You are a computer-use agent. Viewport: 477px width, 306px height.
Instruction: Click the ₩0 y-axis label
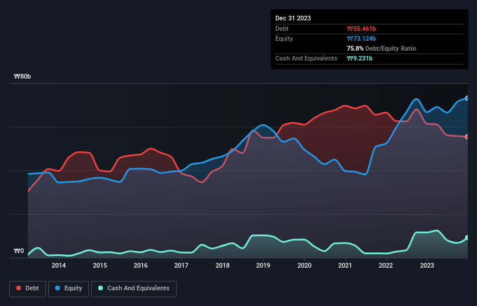(19, 251)
